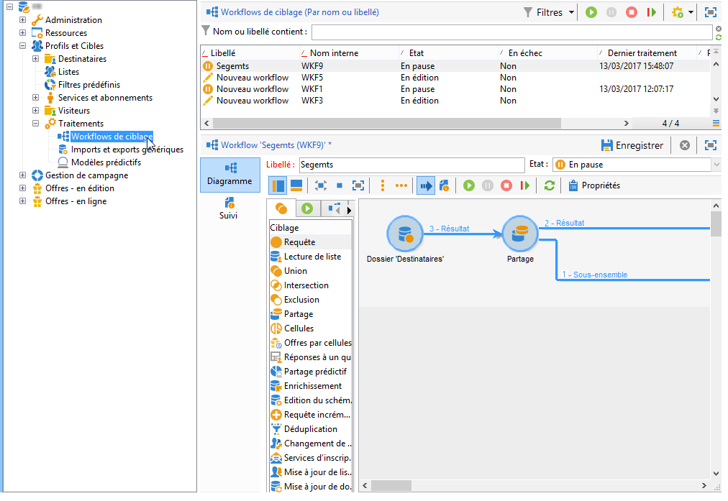Image resolution: width=728 pixels, height=501 pixels.
Task: Save workflow with the Enregistrer button
Action: pos(632,146)
